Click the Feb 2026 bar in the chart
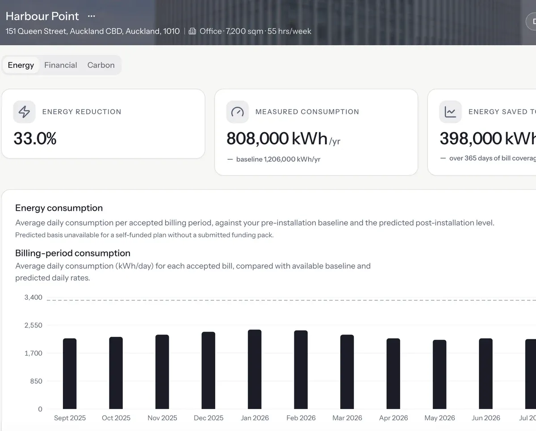The width and height of the screenshot is (536, 431). tap(301, 370)
